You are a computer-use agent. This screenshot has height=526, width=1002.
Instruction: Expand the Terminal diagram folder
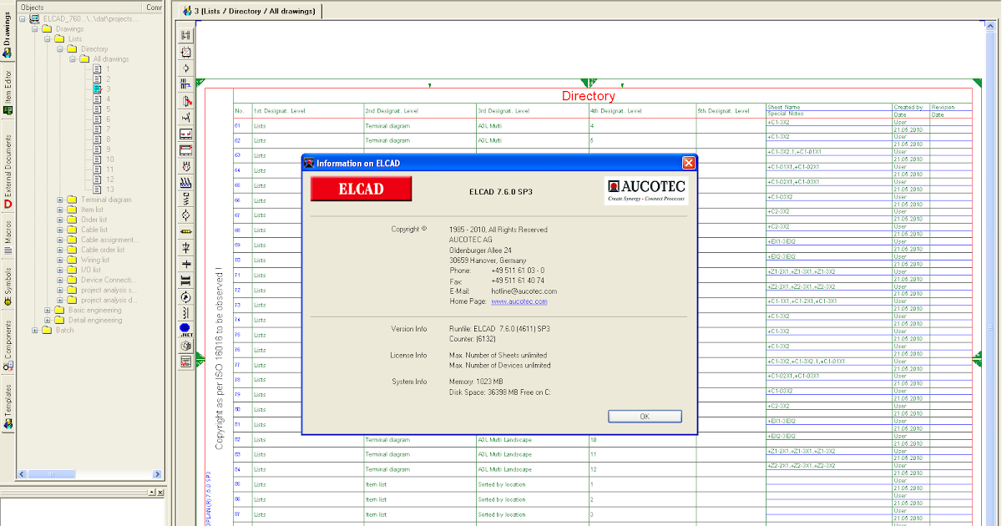tap(60, 200)
